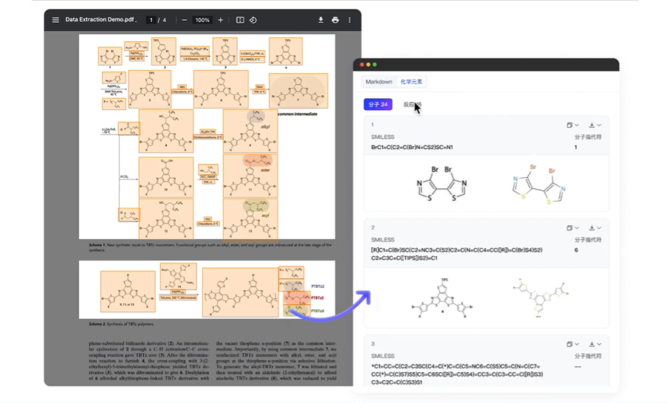Open the PDF viewer sidebar menu
Image resolution: width=667 pixels, height=403 pixels.
pos(55,20)
